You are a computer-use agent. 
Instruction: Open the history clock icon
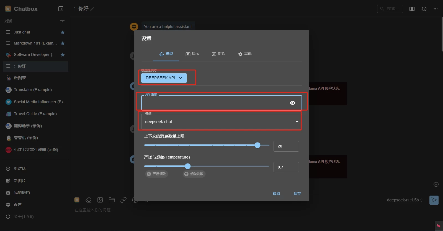click(424, 9)
